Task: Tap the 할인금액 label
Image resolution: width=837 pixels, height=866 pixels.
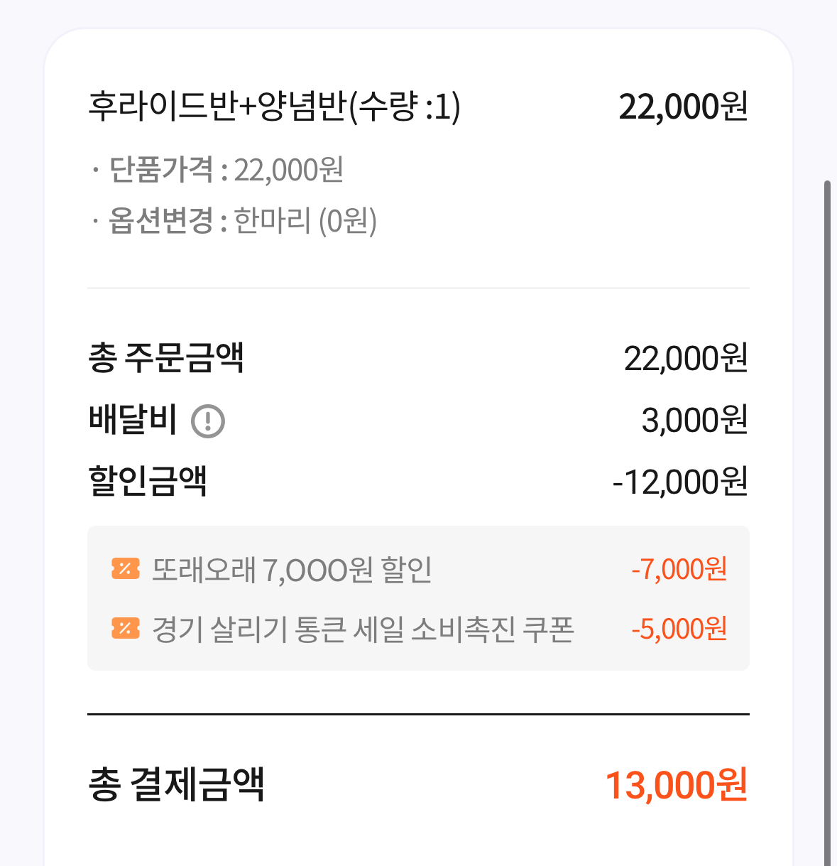Action: (148, 482)
